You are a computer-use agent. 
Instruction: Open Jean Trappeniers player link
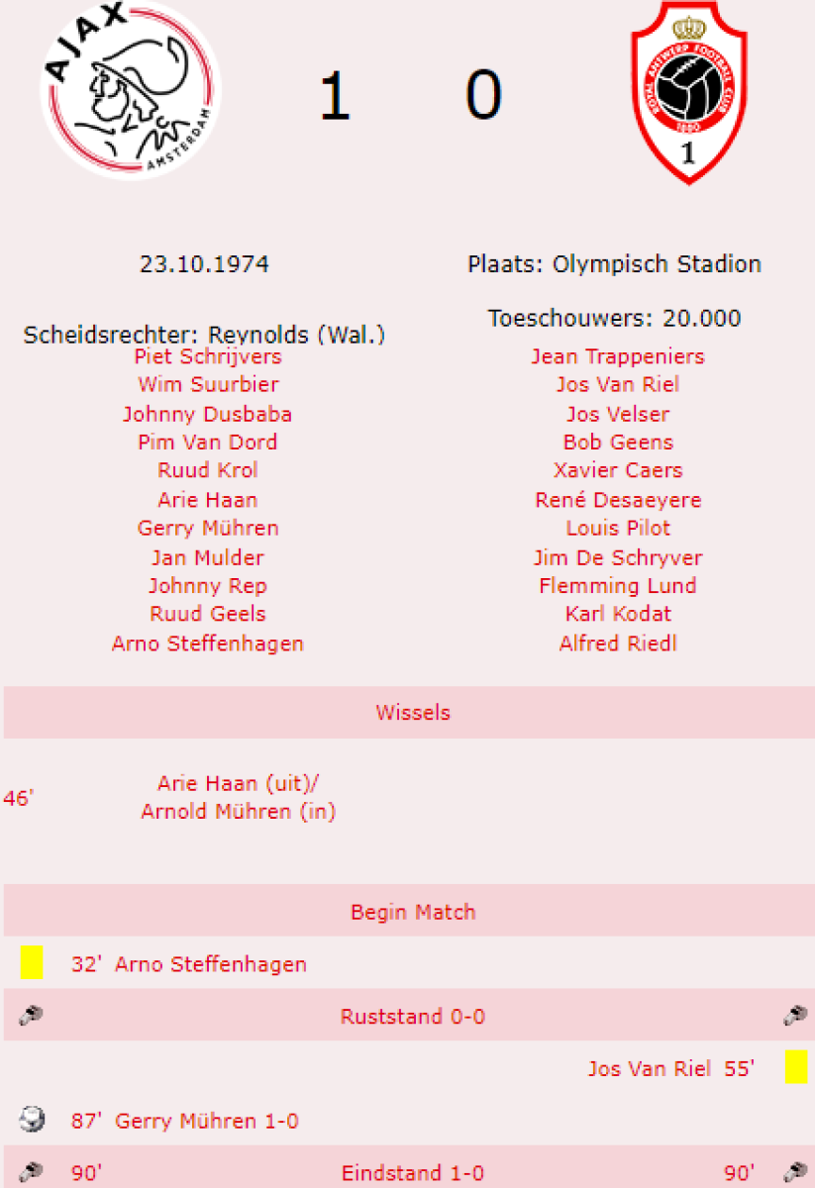coord(618,356)
